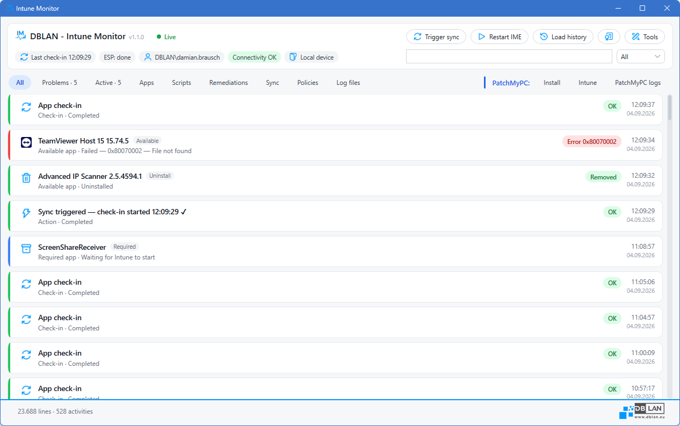Image resolution: width=680 pixels, height=426 pixels.
Task: Click the TeamViewer Host app icon
Action: (26, 142)
